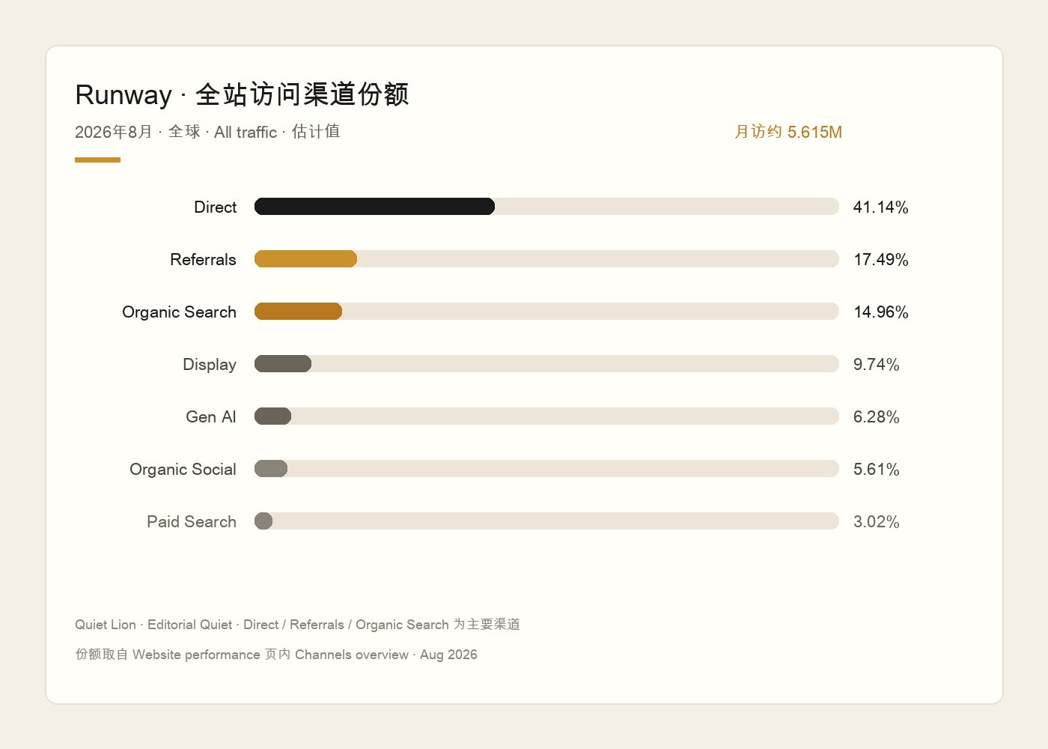This screenshot has width=1048, height=749.
Task: Click the "月访约 5.615M" total visits text
Action: point(788,132)
